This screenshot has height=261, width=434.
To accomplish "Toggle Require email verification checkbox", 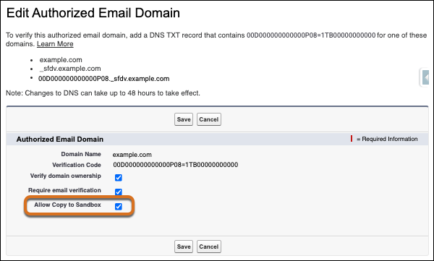I will tap(119, 192).
